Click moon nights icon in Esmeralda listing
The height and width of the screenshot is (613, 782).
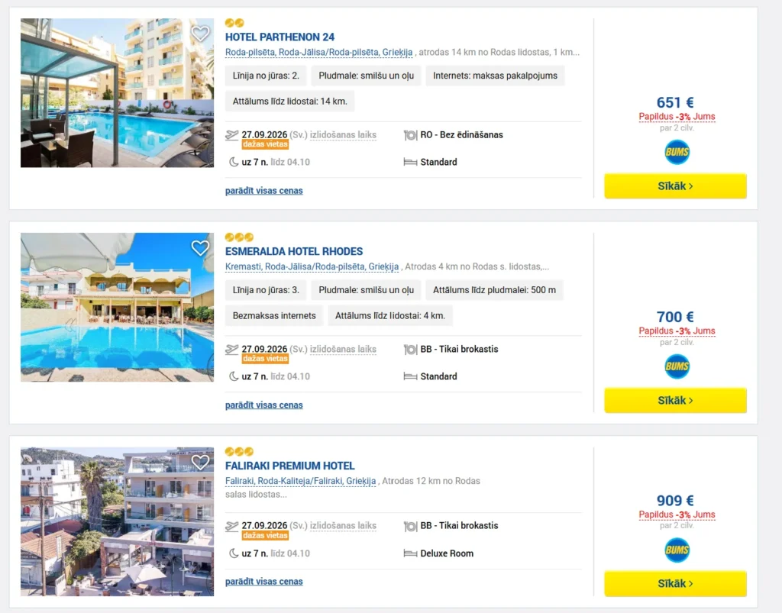[x=234, y=376]
